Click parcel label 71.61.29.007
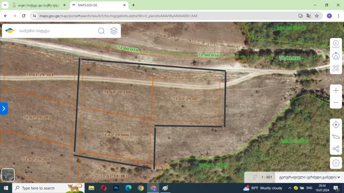 [186, 99]
